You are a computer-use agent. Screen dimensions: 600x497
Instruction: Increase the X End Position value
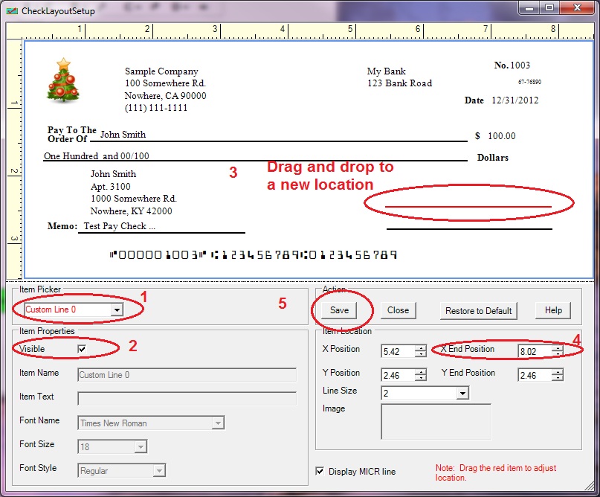coord(557,347)
